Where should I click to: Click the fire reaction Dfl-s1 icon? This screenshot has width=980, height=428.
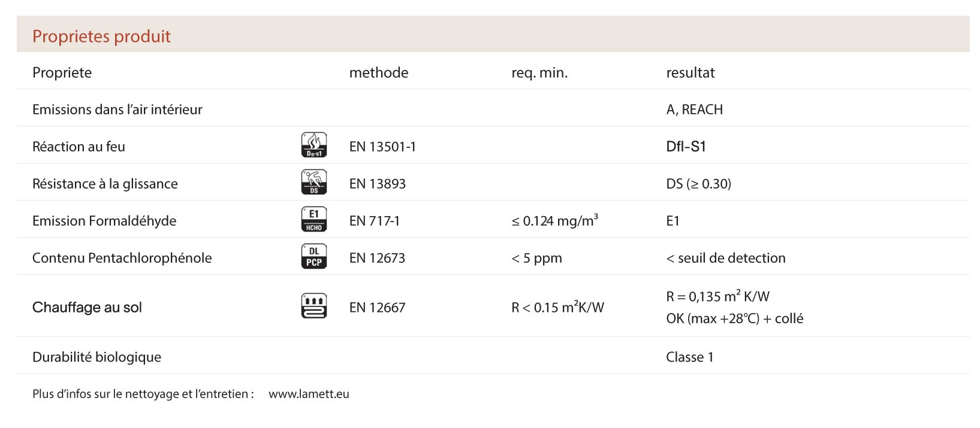click(313, 145)
